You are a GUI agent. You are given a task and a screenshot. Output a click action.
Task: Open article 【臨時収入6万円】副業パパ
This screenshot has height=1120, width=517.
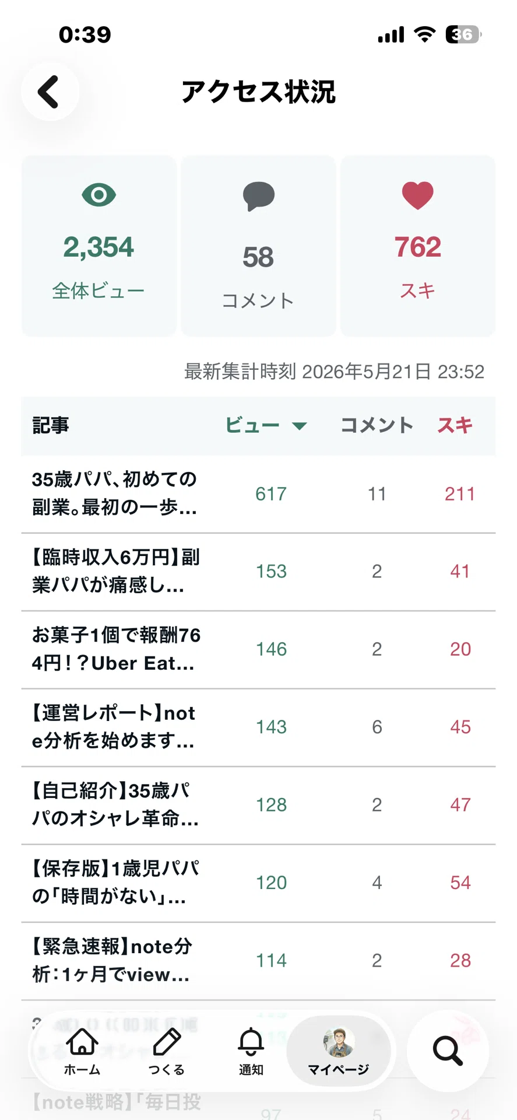click(x=258, y=572)
